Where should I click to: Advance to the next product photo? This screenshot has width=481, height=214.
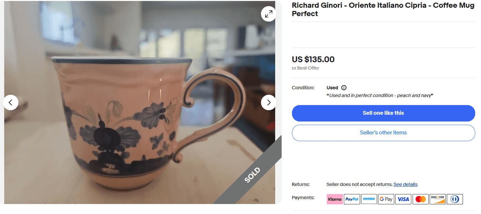click(x=268, y=102)
